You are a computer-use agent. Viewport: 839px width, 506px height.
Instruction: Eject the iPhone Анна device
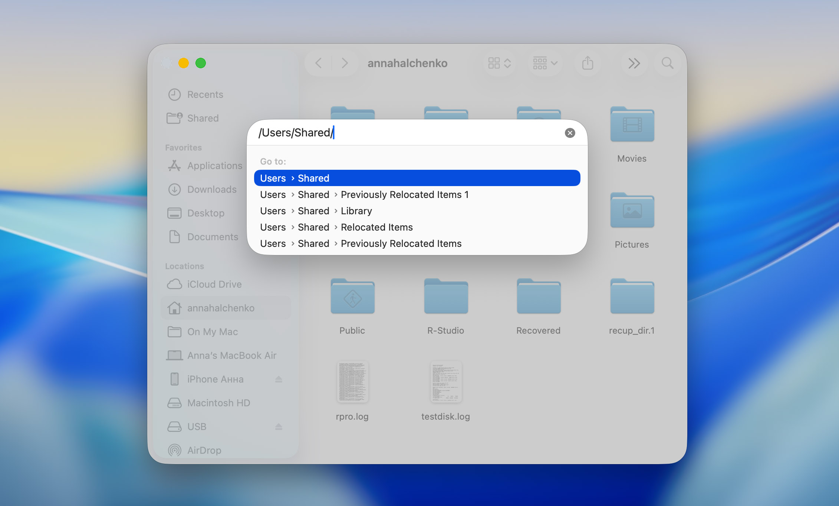(279, 379)
